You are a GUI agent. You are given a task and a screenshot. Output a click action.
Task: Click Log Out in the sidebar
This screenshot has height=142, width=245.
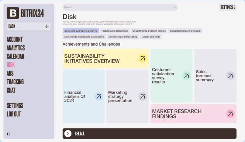[x=14, y=114]
